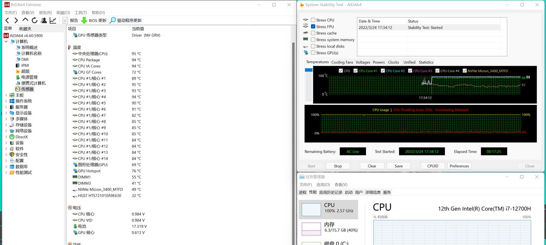Open 电源管理 in the tree
The image size is (546, 245).
[x=29, y=77]
